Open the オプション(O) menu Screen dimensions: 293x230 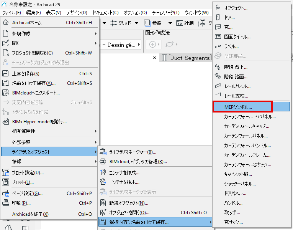(135, 13)
